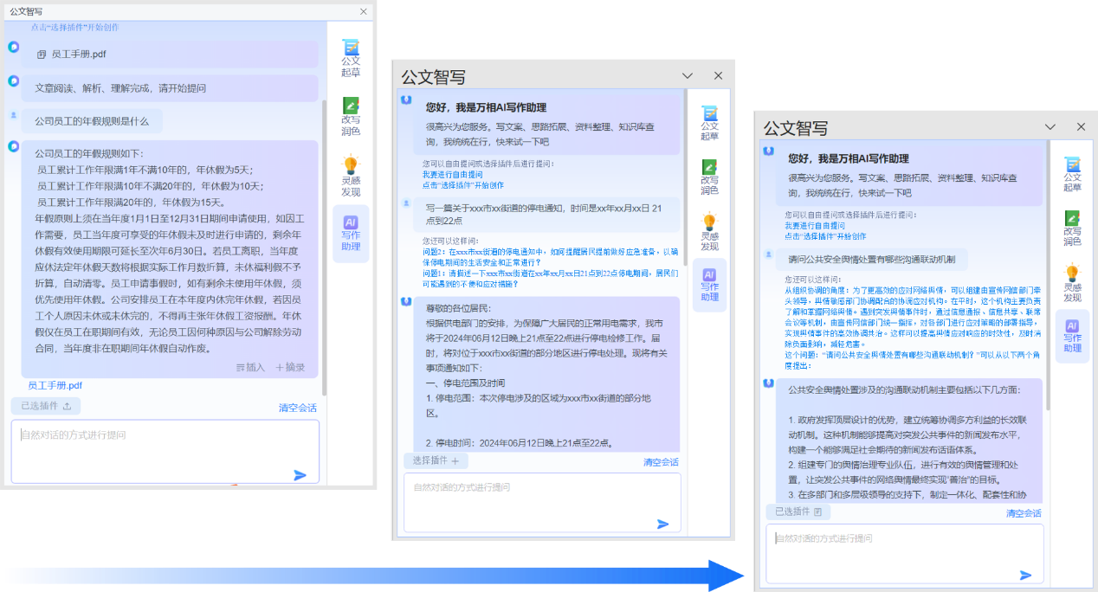Viewport: 1098px width, 592px height.
Task: Click 已选插件 in the 员工手册 chat window
Action: [x=46, y=406]
